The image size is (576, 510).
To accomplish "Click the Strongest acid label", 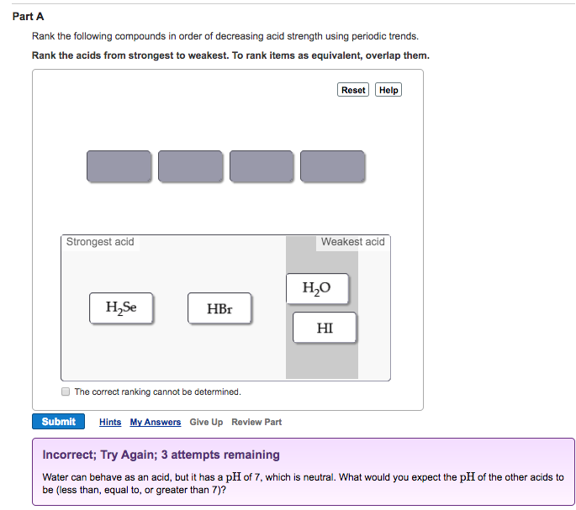I will (100, 242).
